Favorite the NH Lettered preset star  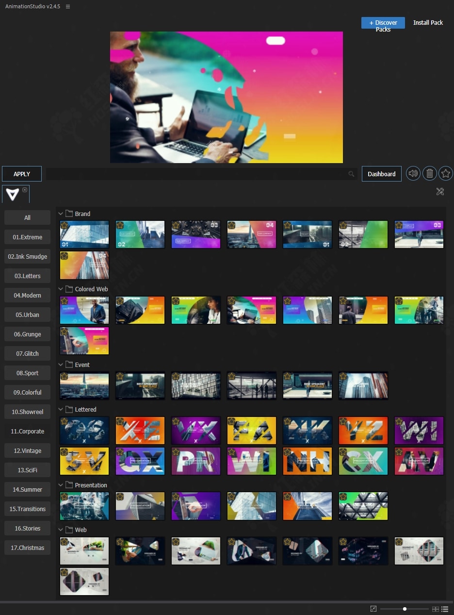pyautogui.click(x=287, y=452)
